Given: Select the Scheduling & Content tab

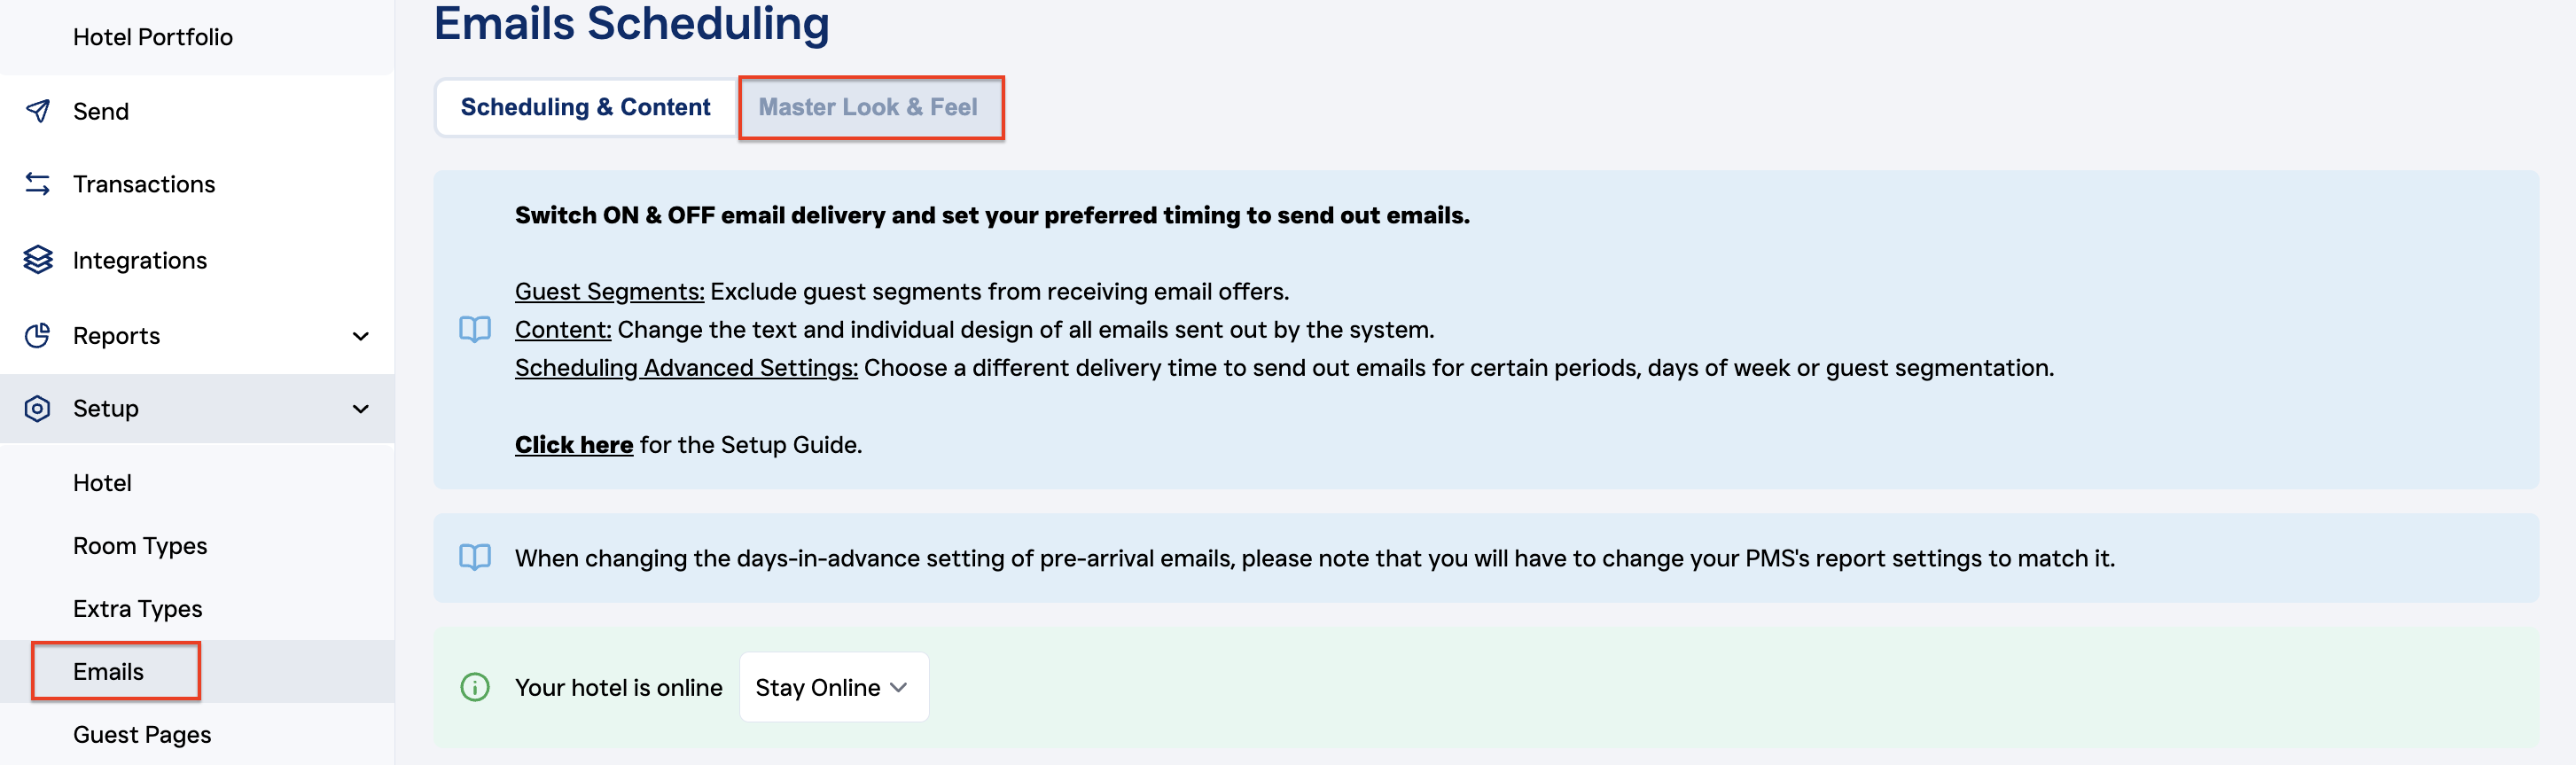Looking at the screenshot, I should 585,107.
